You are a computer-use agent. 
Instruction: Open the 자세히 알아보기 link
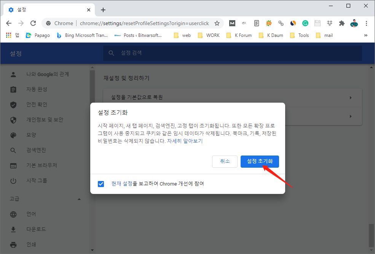(185, 141)
